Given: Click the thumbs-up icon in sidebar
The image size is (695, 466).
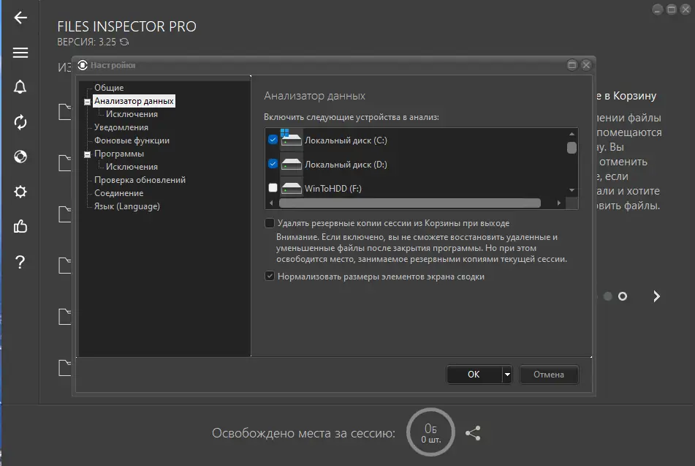Looking at the screenshot, I should pyautogui.click(x=20, y=227).
